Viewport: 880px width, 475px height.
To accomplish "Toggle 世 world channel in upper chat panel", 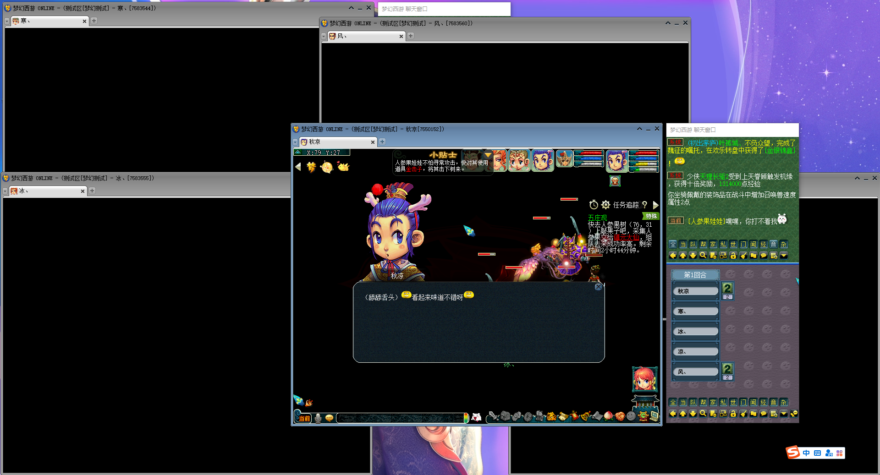I will point(733,244).
